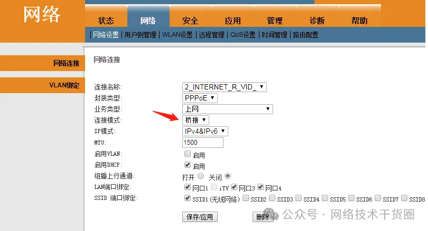Open WLAN设置 submenu
Image resolution: width=428 pixels, height=231 pixels.
[178, 35]
